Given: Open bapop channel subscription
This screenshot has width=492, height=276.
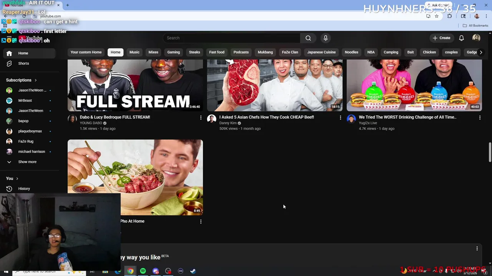Looking at the screenshot, I should [29, 121].
